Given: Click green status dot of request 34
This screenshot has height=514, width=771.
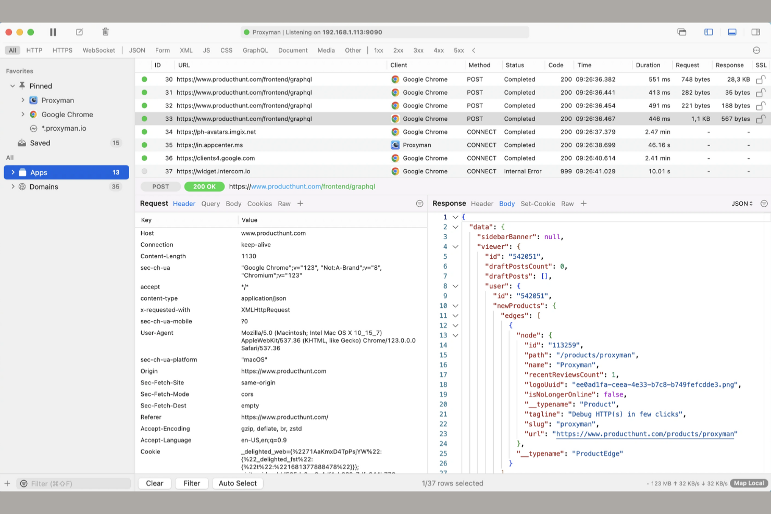Looking at the screenshot, I should (144, 132).
